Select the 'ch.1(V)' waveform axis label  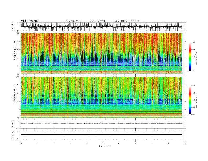point(13,27)
